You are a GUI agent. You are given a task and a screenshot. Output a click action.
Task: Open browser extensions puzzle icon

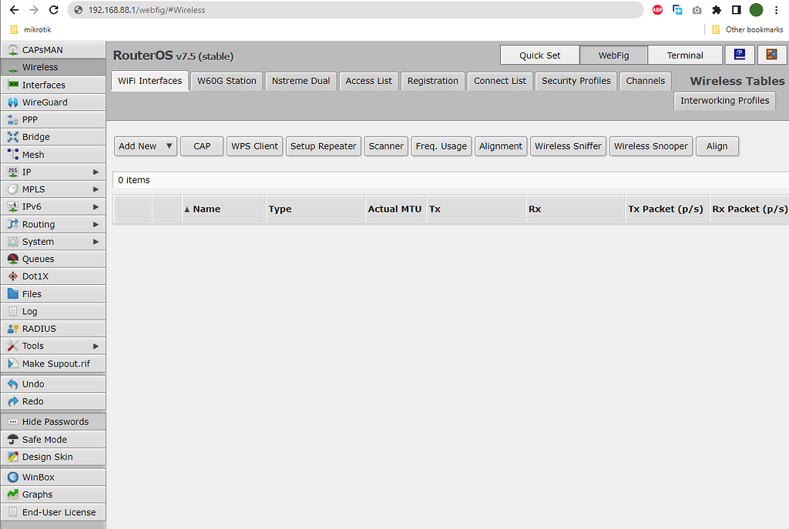point(717,10)
